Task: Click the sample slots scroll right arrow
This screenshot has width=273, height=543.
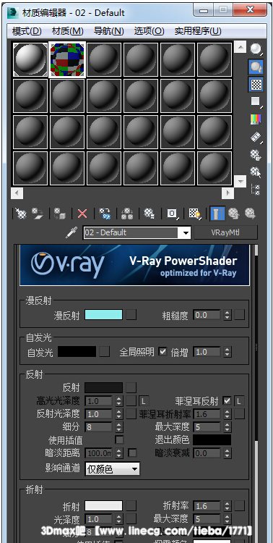Action: 227,193
